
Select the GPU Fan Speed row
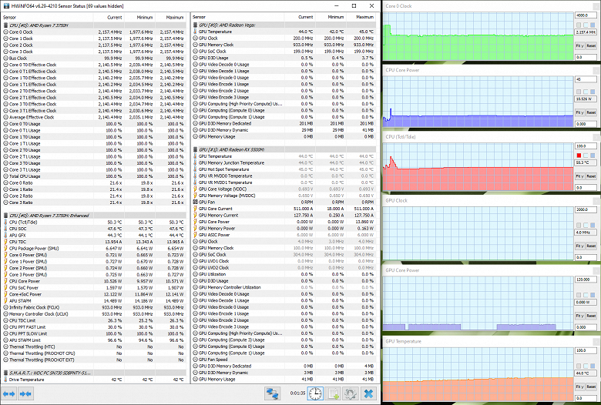[x=284, y=360]
